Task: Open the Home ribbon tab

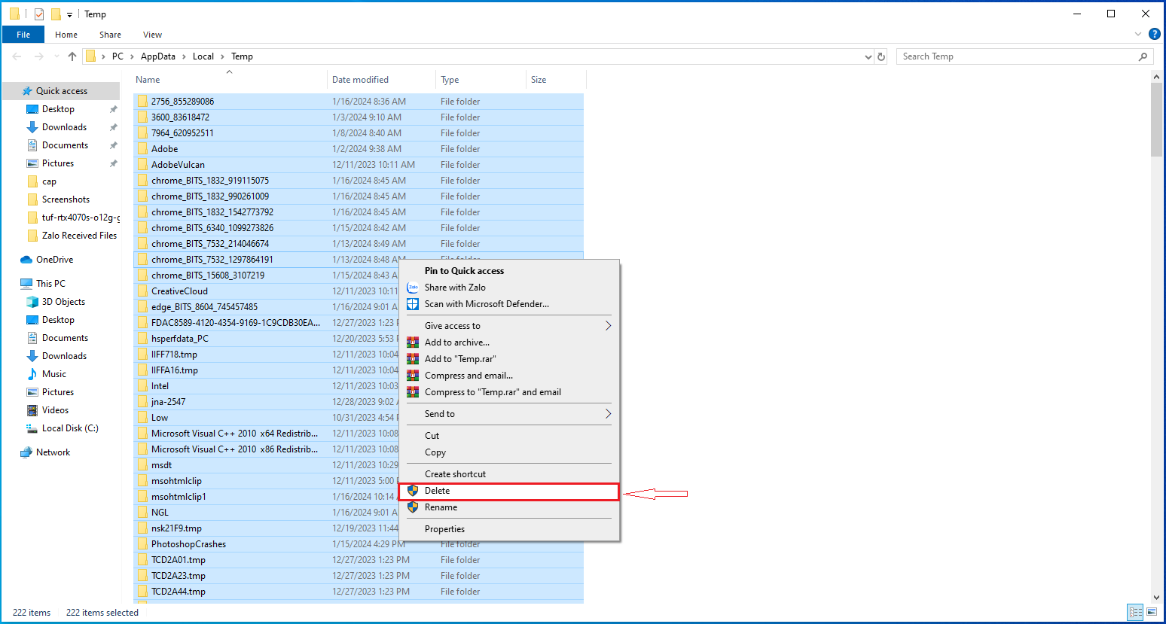Action: pyautogui.click(x=66, y=35)
